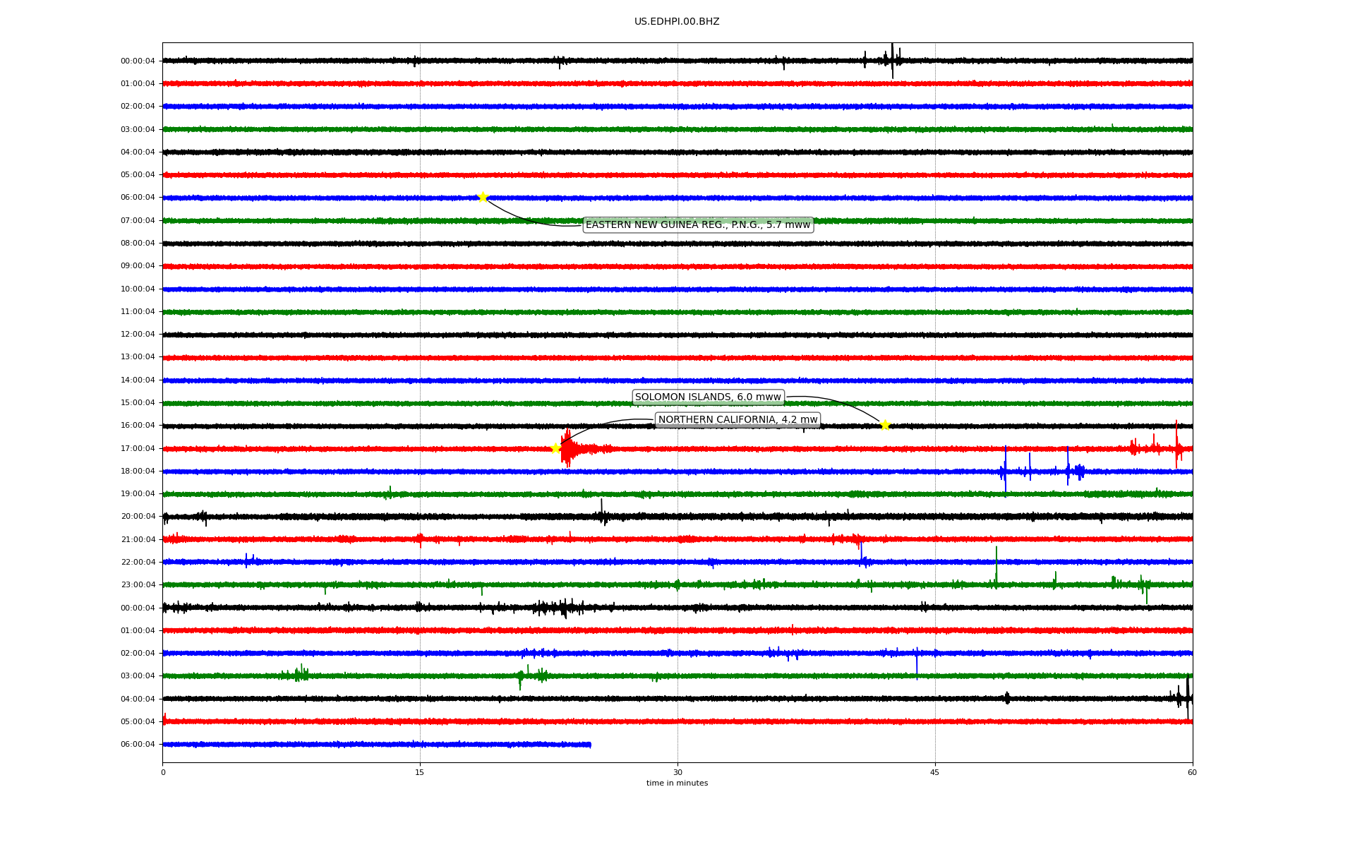Click the plot title US.EDHPI.00.BHZ
The height and width of the screenshot is (847, 1355).
click(x=676, y=22)
